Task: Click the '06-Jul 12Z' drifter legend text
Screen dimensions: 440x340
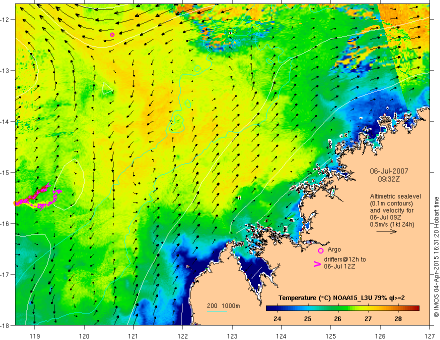Action: 339,266
